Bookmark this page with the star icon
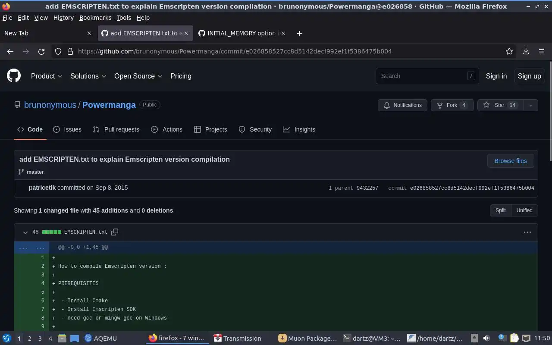Viewport: 552px width, 345px height. tap(509, 51)
